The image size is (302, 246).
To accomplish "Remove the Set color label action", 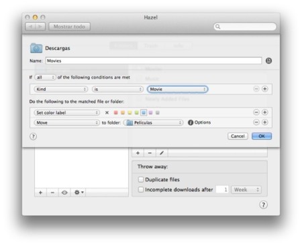I will point(256,112).
